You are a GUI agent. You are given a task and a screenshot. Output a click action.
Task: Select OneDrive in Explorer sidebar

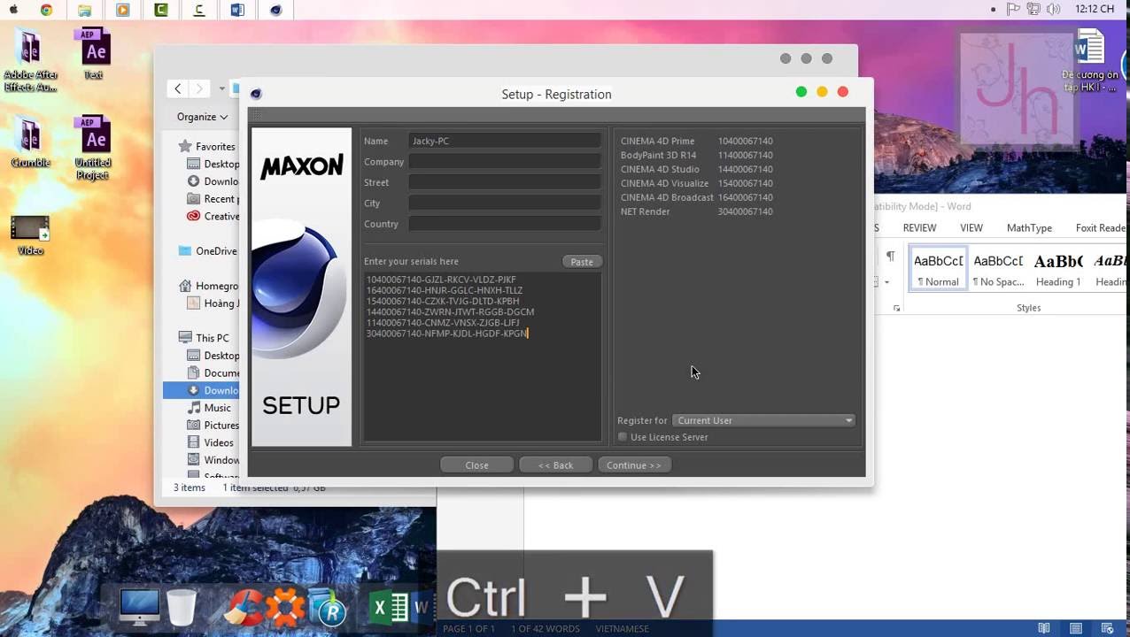click(207, 251)
